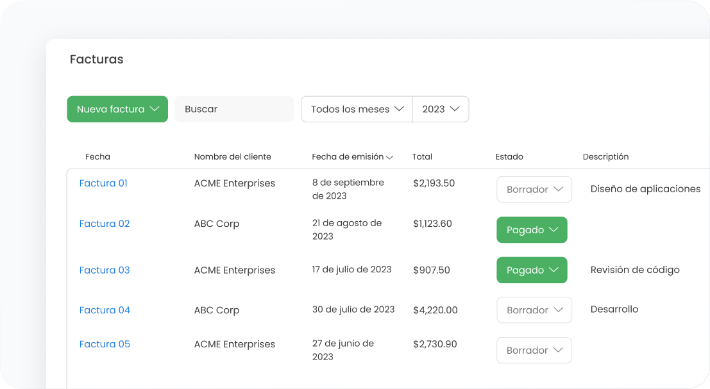The image size is (710, 389).
Task: Change Factura 01 Borrador status dropdown
Action: (x=534, y=190)
